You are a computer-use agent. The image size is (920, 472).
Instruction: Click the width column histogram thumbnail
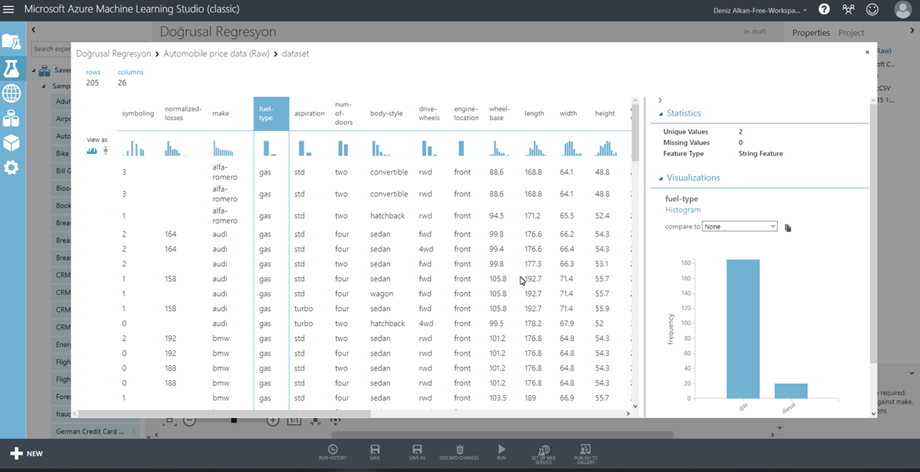[x=571, y=148]
